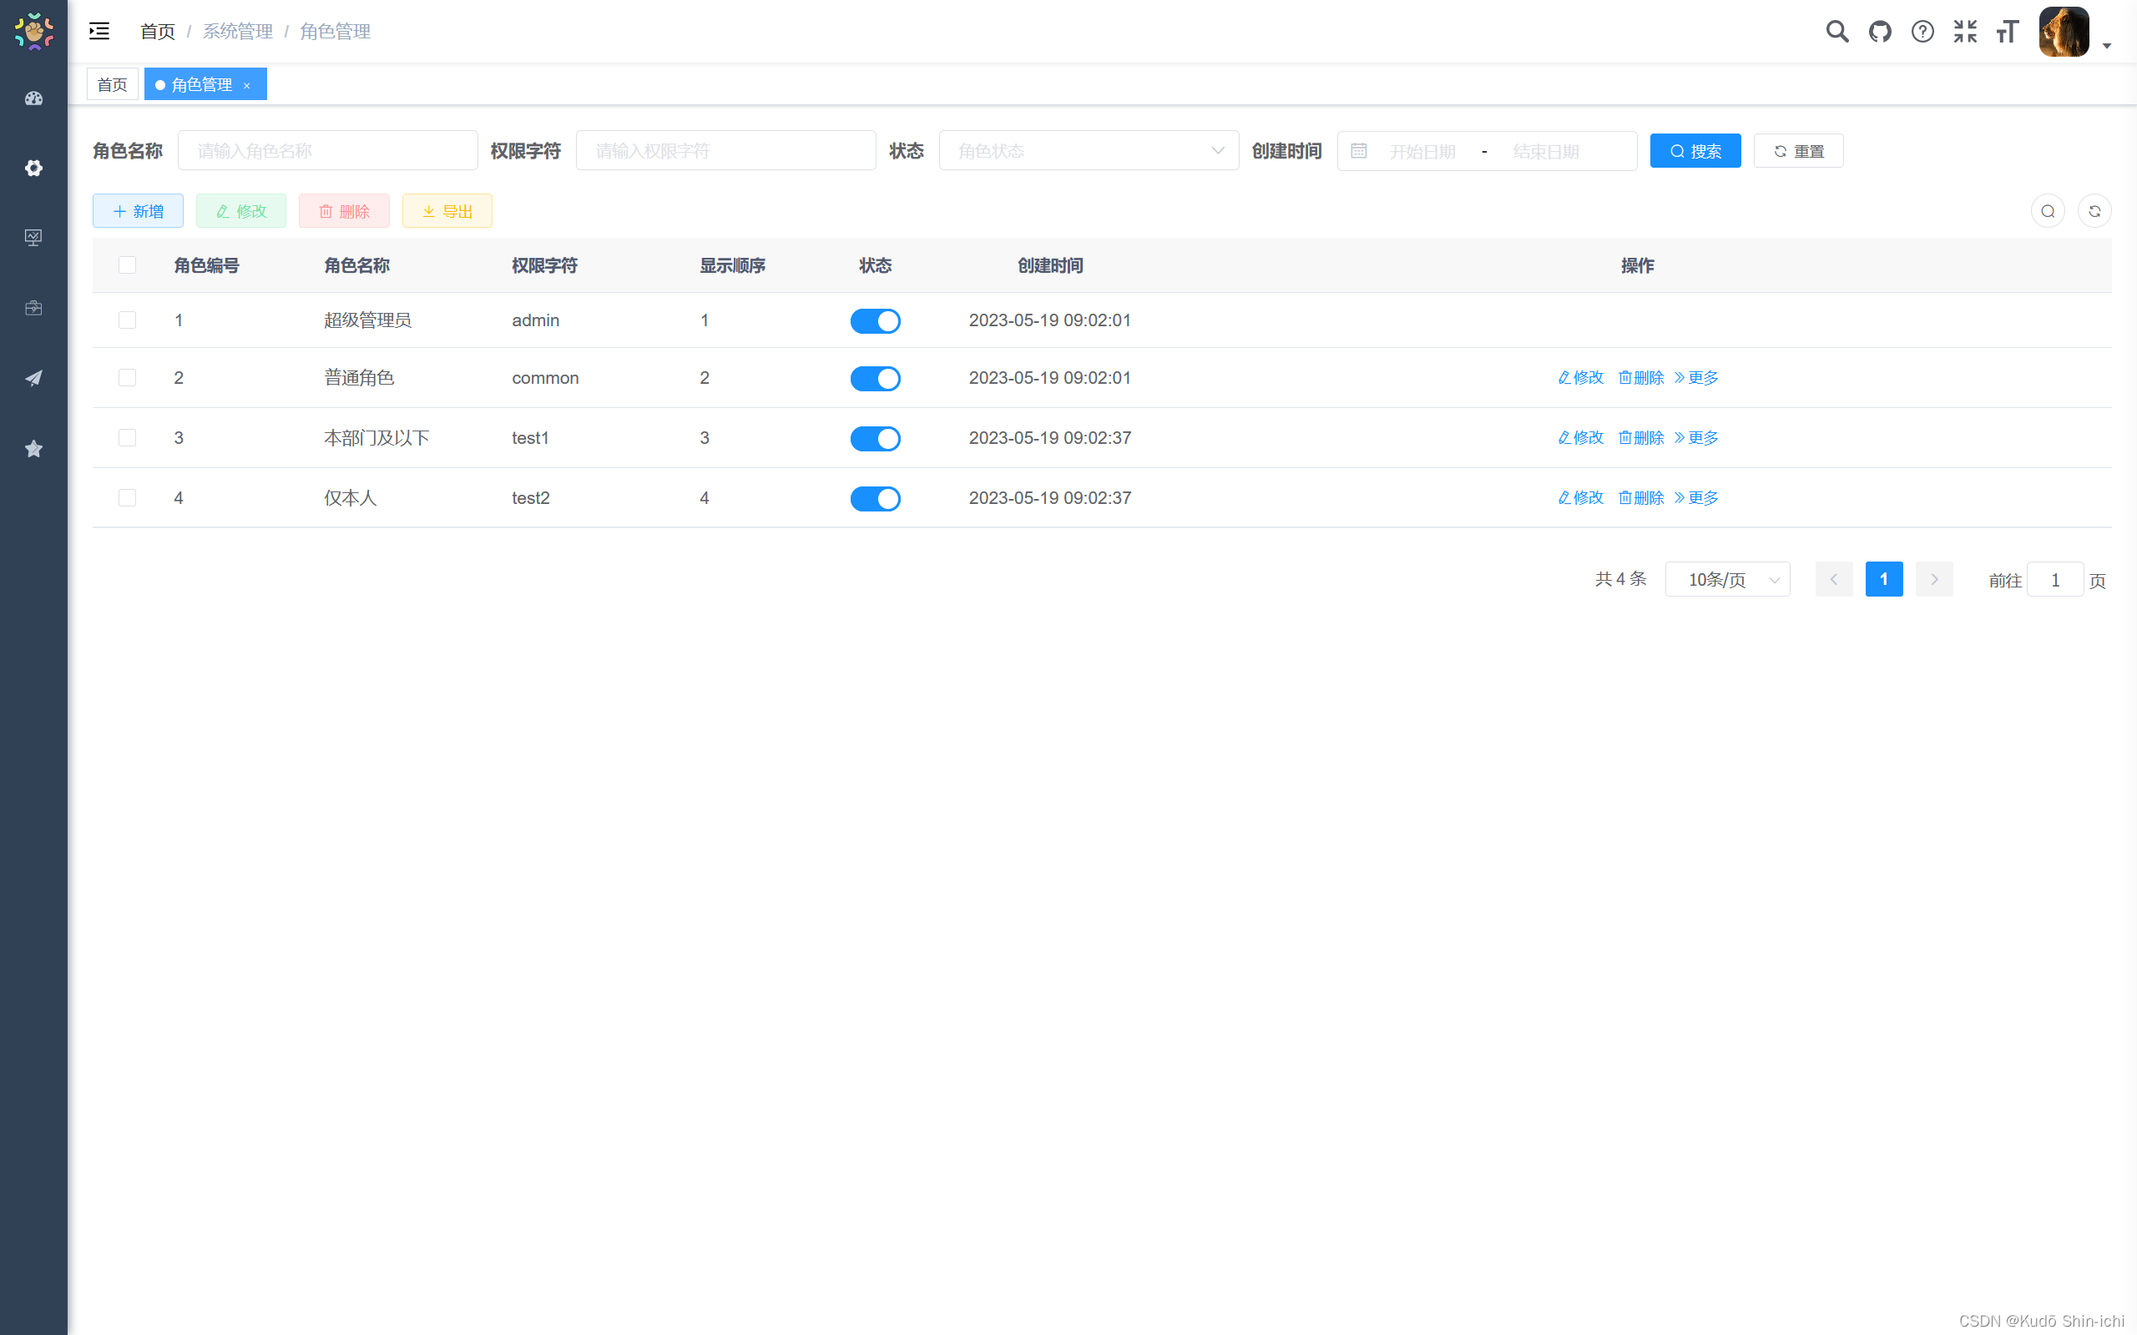
Task: Check the row checkbox for 仅本人
Action: pyautogui.click(x=127, y=498)
